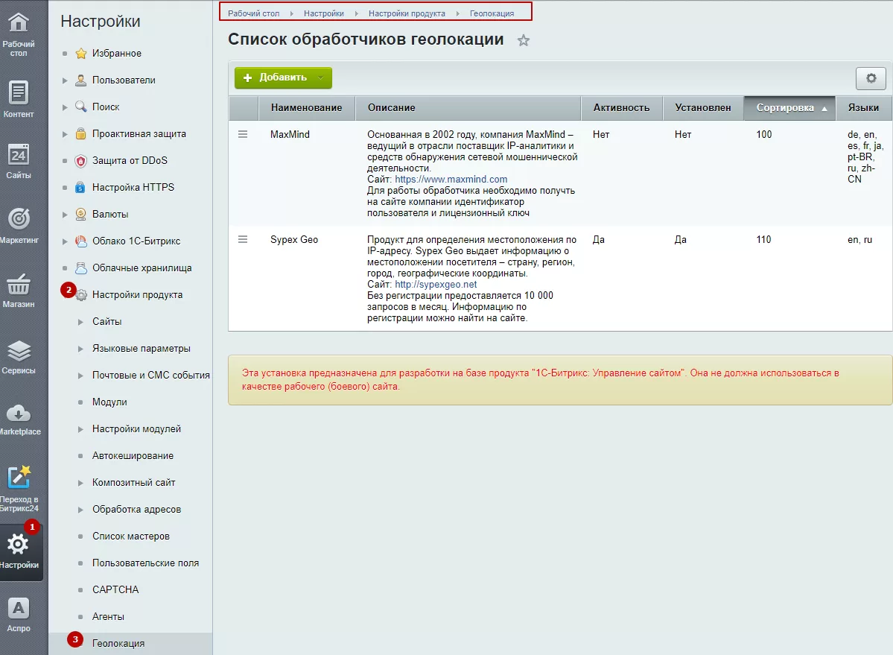Open the Сайты section with 24 icon
The height and width of the screenshot is (655, 893).
pyautogui.click(x=18, y=154)
